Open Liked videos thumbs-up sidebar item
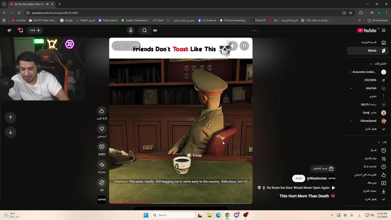Screen dimensions: 391x220 (367, 175)
